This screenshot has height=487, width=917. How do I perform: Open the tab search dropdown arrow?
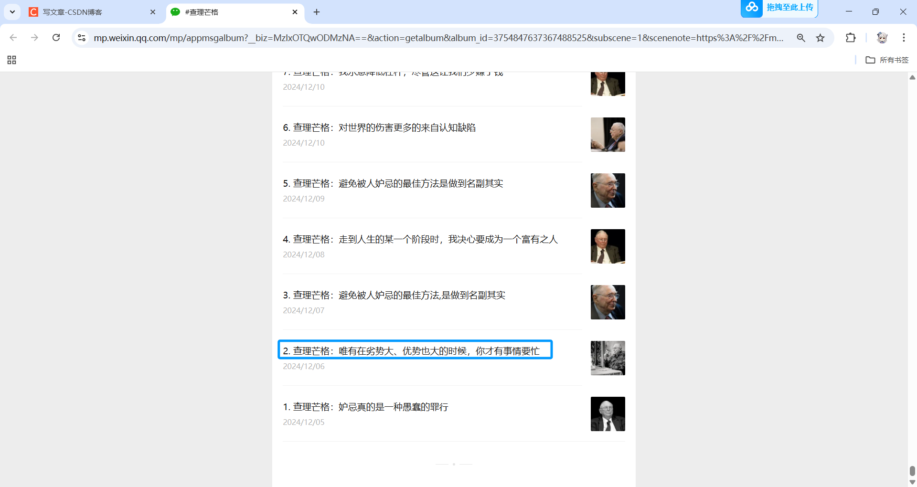tap(12, 12)
